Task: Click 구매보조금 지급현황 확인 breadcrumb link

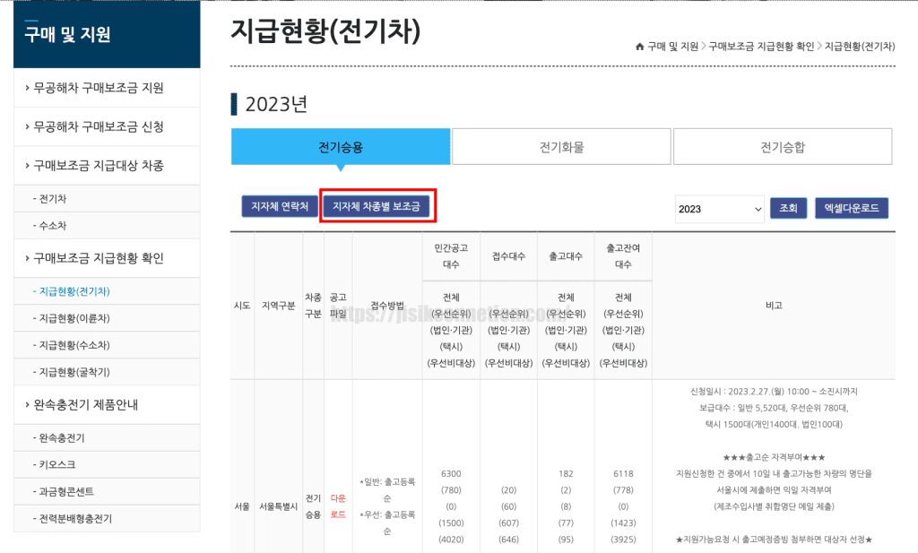Action: click(x=761, y=47)
